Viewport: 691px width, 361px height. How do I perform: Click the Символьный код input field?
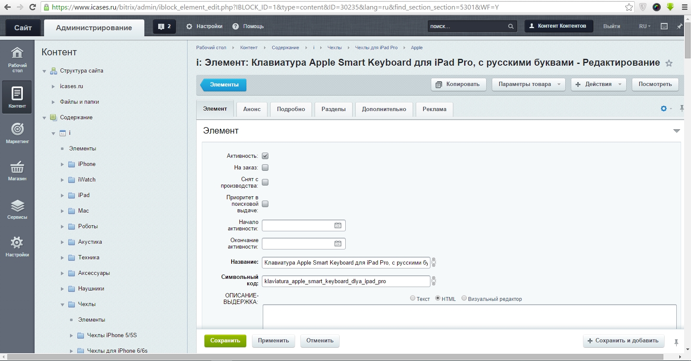click(x=346, y=281)
